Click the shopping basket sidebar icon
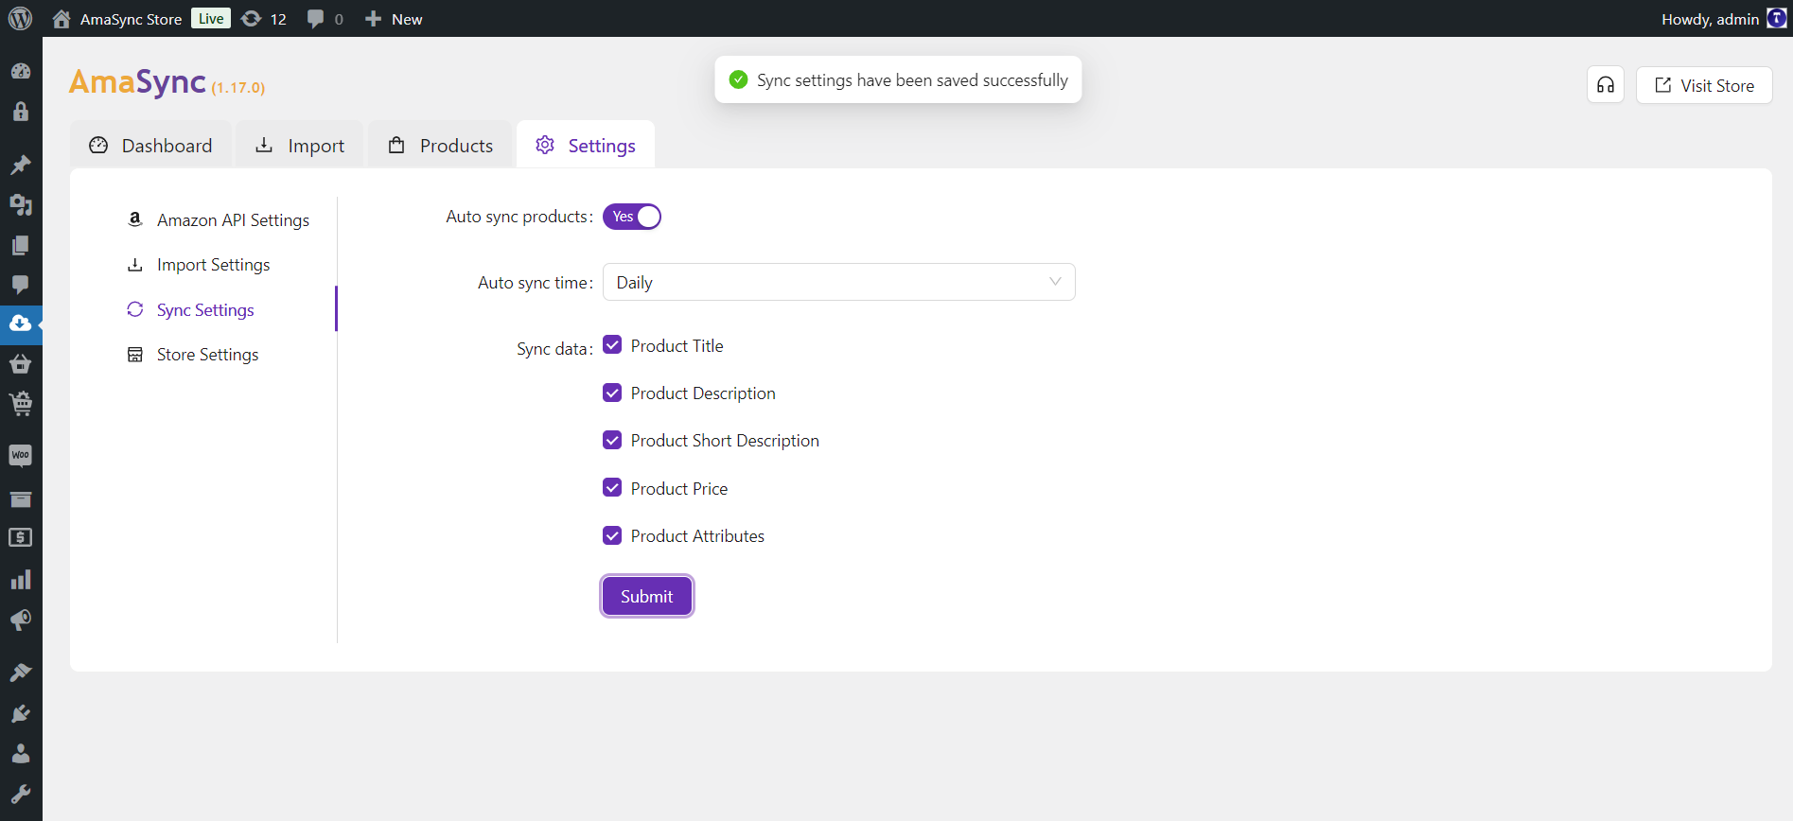The height and width of the screenshot is (821, 1793). coord(21,363)
